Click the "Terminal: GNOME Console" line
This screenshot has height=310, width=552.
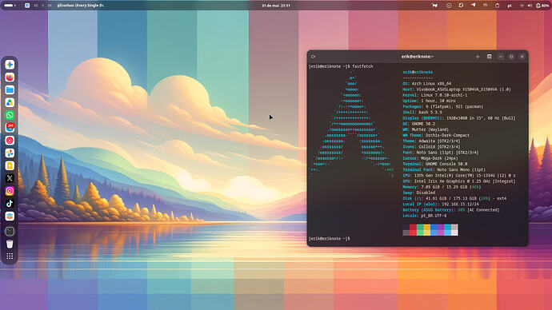pyautogui.click(x=434, y=164)
